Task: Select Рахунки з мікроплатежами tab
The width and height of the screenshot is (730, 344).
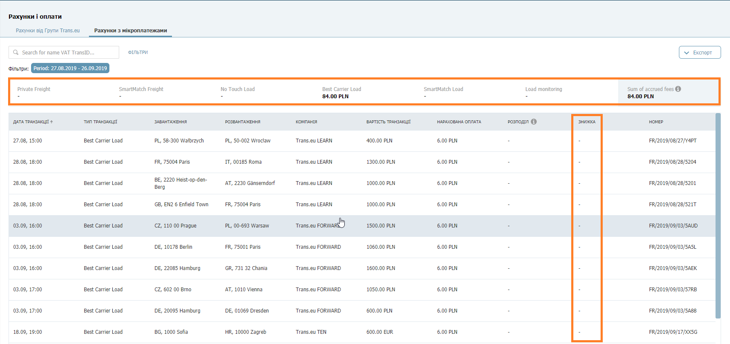Action: [x=130, y=31]
